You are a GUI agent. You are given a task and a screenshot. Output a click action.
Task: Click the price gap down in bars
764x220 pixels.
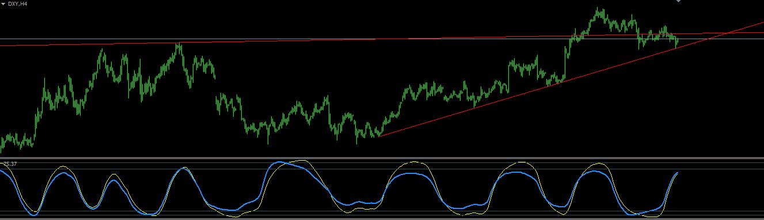(216, 86)
